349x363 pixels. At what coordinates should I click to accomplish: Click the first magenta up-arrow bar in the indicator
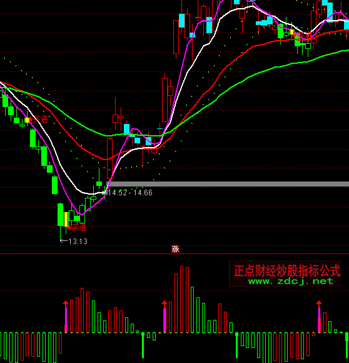[x=66, y=317]
